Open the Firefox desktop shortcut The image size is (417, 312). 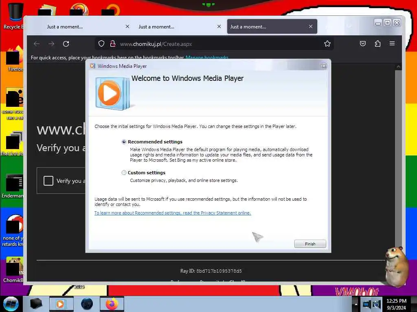click(x=15, y=58)
